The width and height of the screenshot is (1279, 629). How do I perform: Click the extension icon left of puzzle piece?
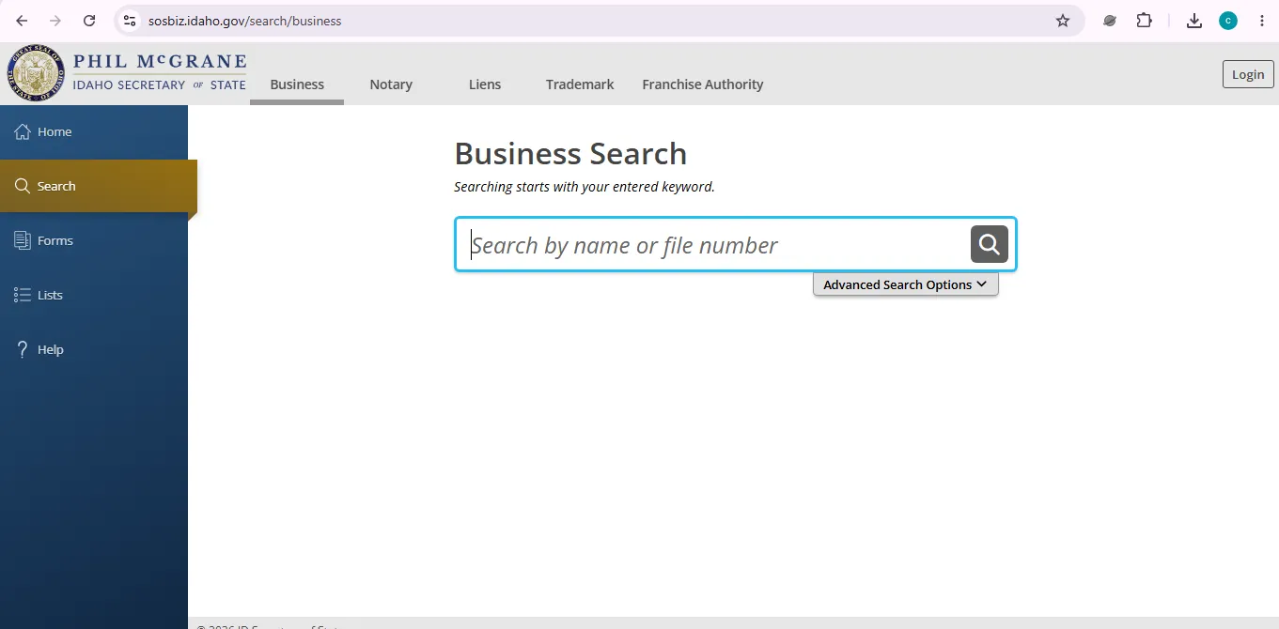1110,21
